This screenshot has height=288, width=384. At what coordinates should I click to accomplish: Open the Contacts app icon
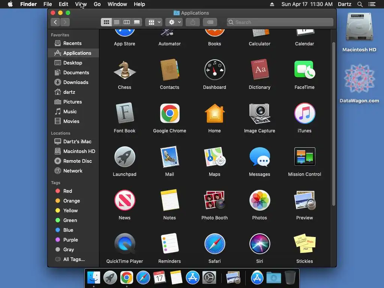pyautogui.click(x=169, y=70)
